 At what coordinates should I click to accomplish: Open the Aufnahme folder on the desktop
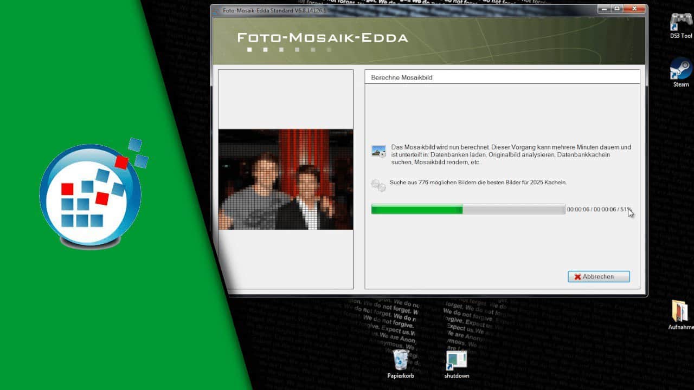pos(680,315)
